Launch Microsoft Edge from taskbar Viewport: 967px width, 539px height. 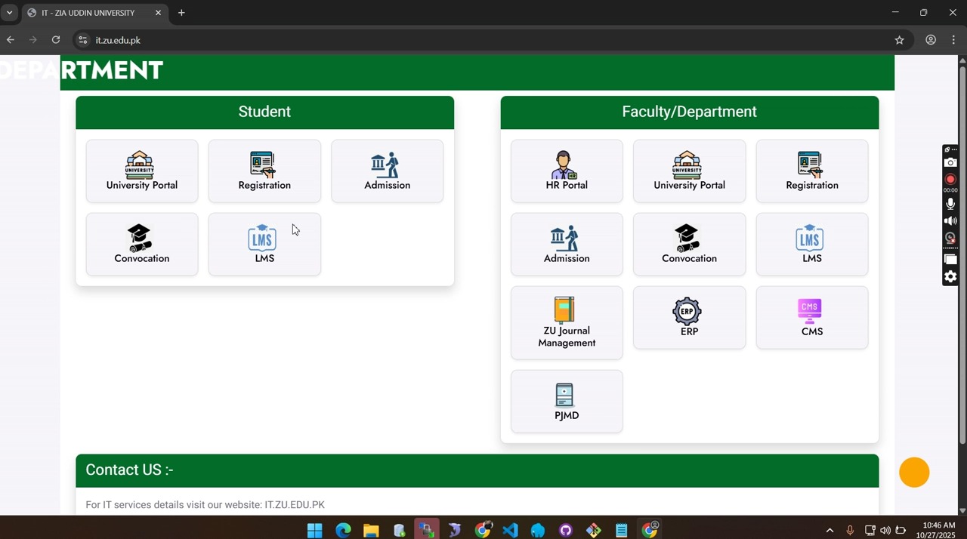click(343, 530)
